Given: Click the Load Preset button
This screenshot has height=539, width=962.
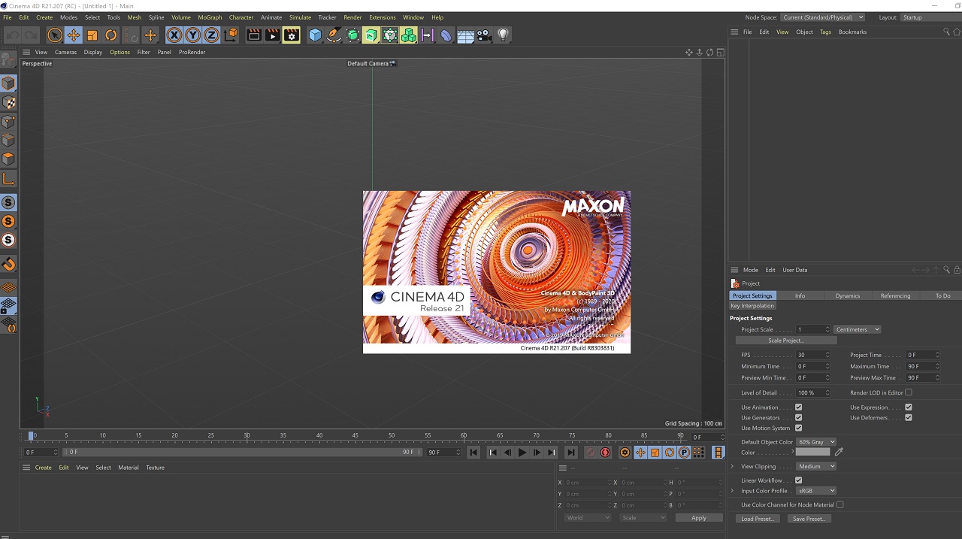Looking at the screenshot, I should (757, 519).
